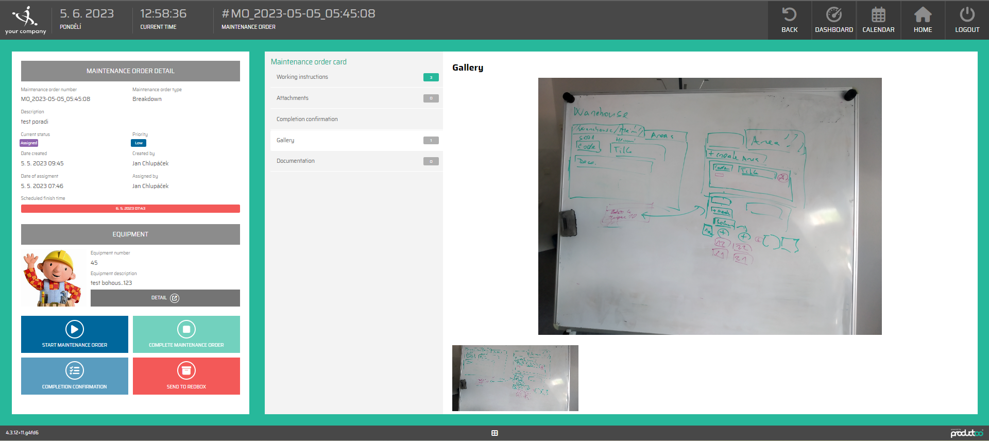Open the Completion Confirmation checklist tile
989x441 pixels.
75,376
